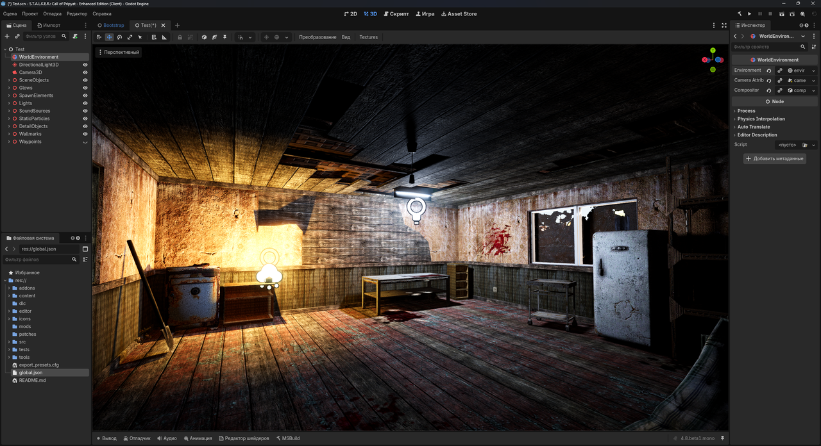The height and width of the screenshot is (446, 821).
Task: Switch to the Скрипт workspace
Action: [396, 13]
